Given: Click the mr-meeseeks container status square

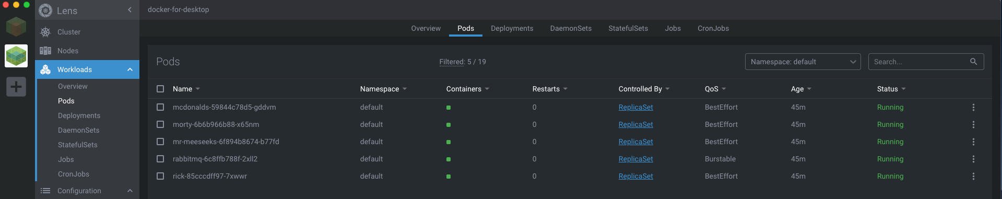Looking at the screenshot, I should (x=449, y=142).
